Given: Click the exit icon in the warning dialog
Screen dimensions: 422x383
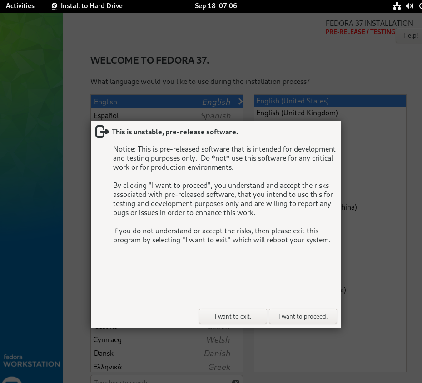Looking at the screenshot, I should click(x=102, y=132).
